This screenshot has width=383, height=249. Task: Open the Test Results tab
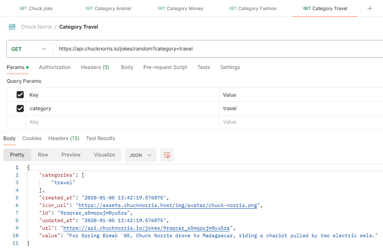click(100, 138)
